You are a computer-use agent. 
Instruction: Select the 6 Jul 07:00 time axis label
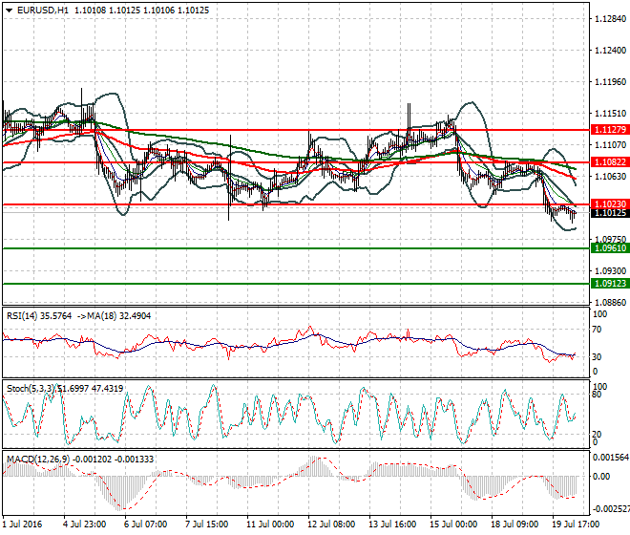pos(145,524)
